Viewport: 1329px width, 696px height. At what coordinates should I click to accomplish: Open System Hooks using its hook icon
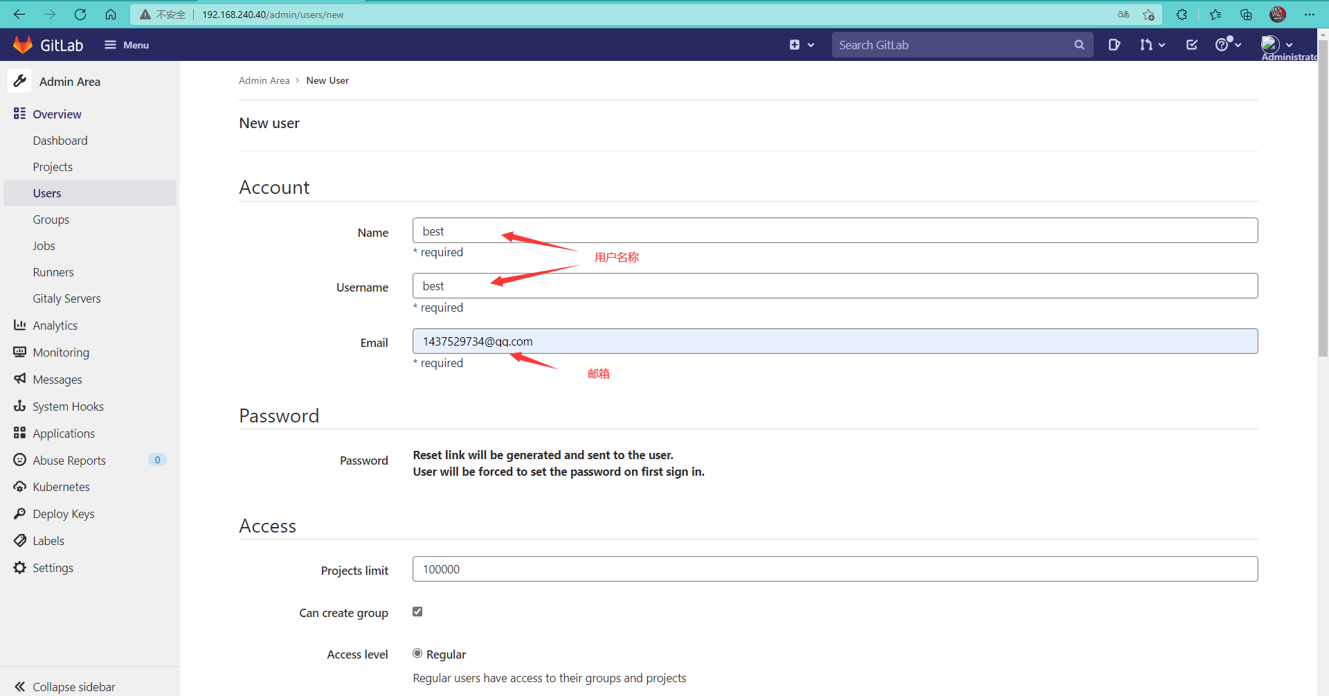[x=19, y=406]
